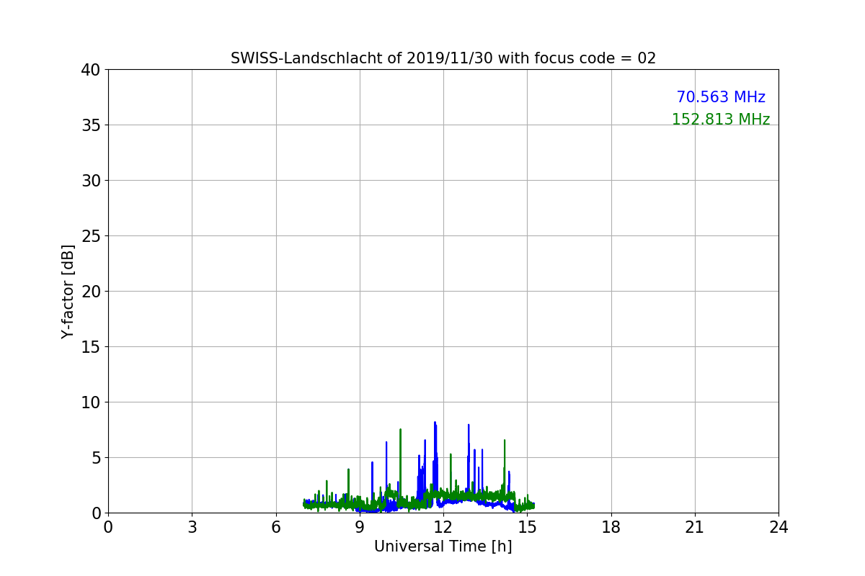Click x-axis tick label 3
Viewport: 865px width, 576px height.
(192, 527)
